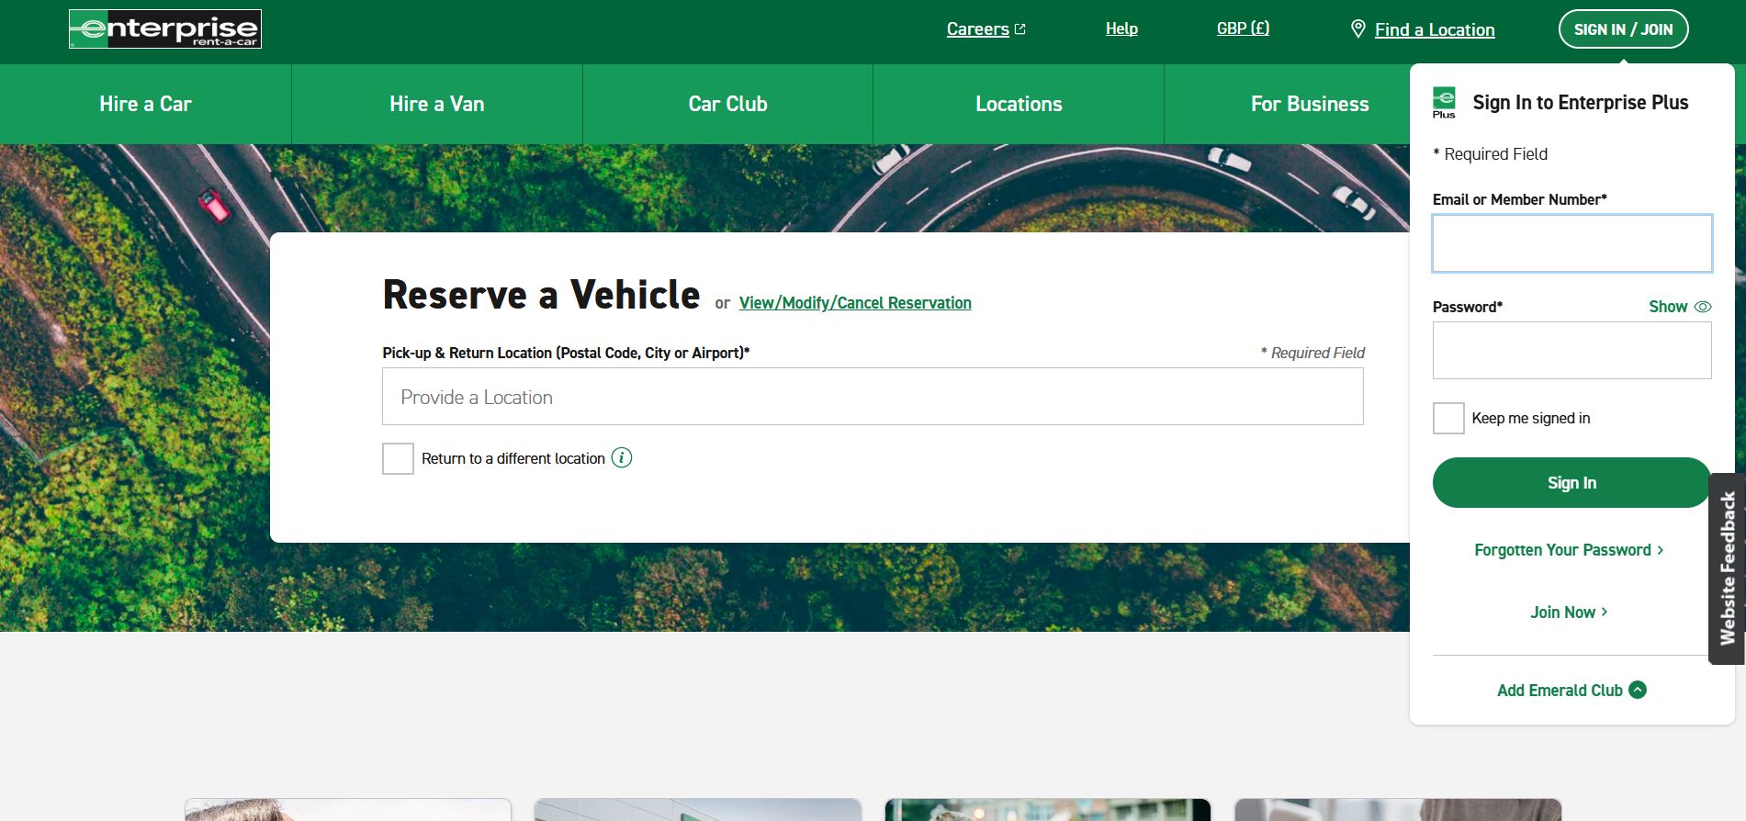Focus the Password input field

tap(1571, 350)
